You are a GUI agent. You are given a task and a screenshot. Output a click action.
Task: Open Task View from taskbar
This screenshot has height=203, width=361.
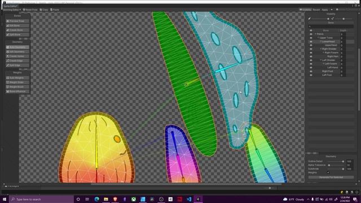[87, 199]
